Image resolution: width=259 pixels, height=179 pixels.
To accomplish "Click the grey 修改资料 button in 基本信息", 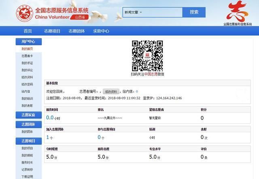I will click(x=111, y=91).
